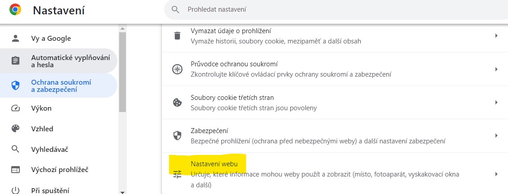Open Automatické vyplňování a hesla section
The width and height of the screenshot is (508, 194).
58,61
